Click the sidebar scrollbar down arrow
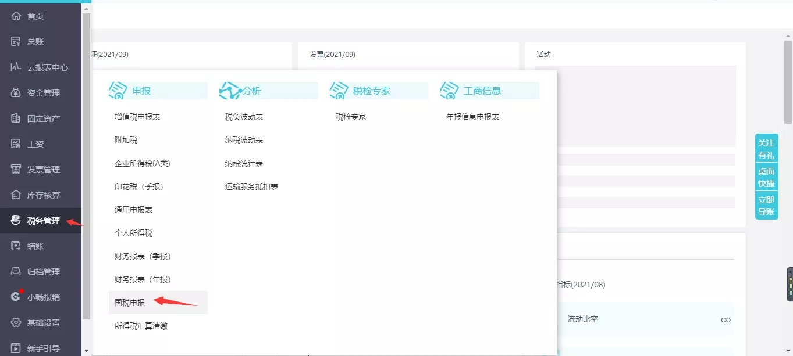This screenshot has height=356, width=793. point(86,351)
